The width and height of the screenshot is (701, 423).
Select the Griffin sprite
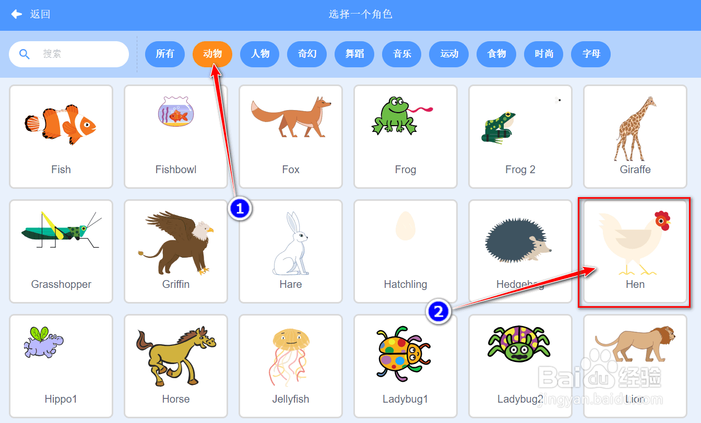pos(176,251)
